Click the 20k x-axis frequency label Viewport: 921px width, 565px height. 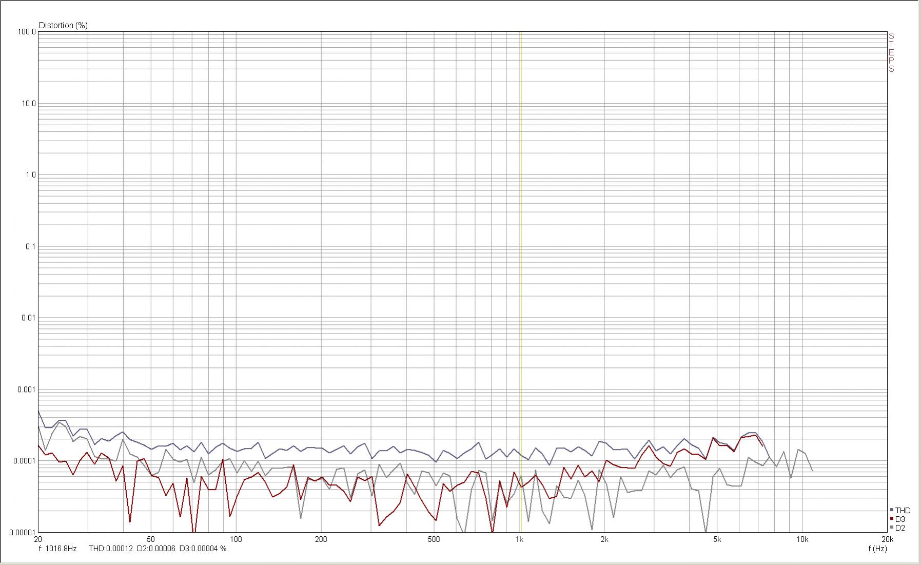887,539
